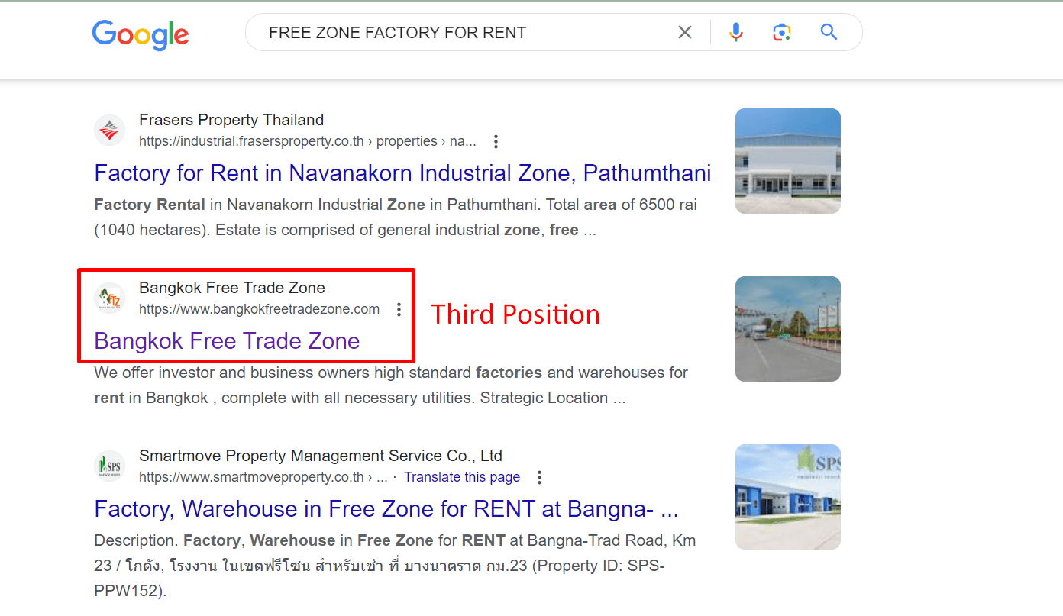
Task: Click the Frasers Property favicon
Action: point(110,131)
